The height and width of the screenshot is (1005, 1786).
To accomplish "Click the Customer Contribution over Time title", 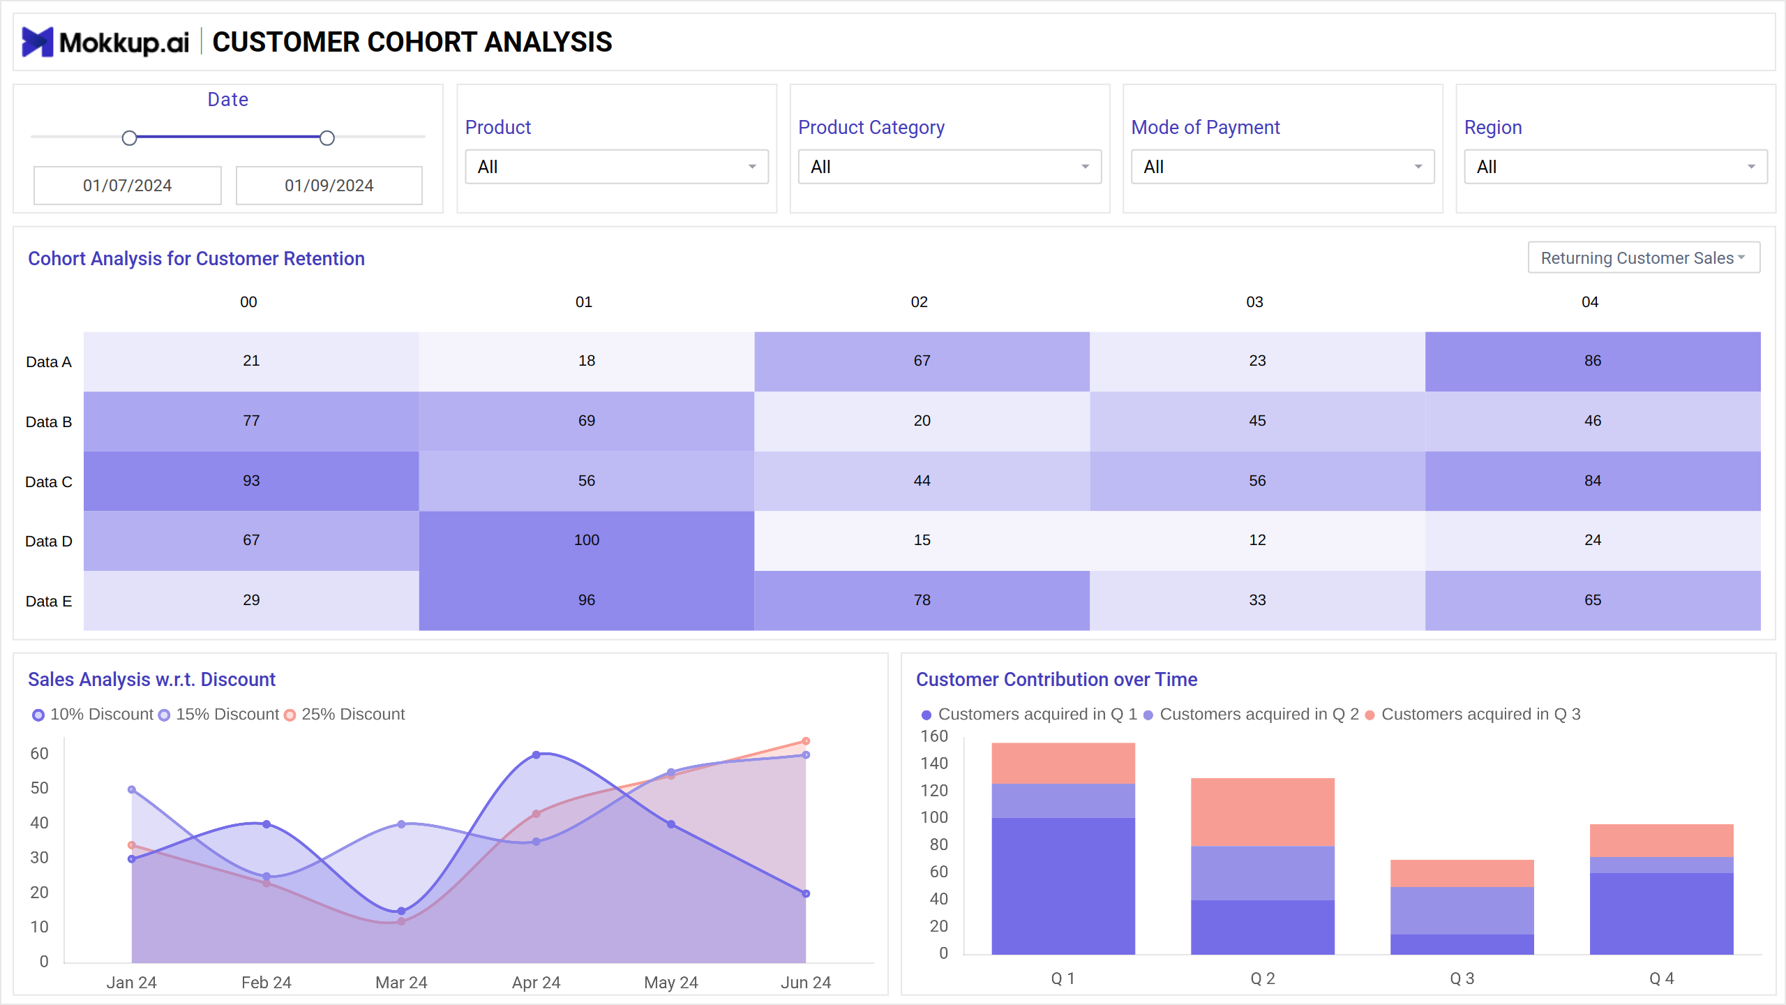I will (1056, 680).
